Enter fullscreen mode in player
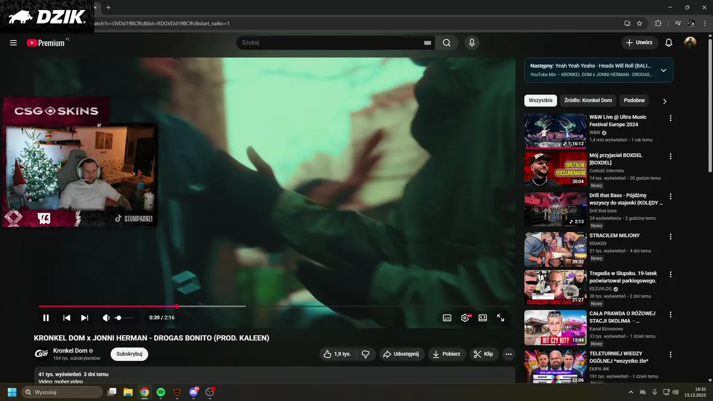This screenshot has height=401, width=713. (x=501, y=318)
